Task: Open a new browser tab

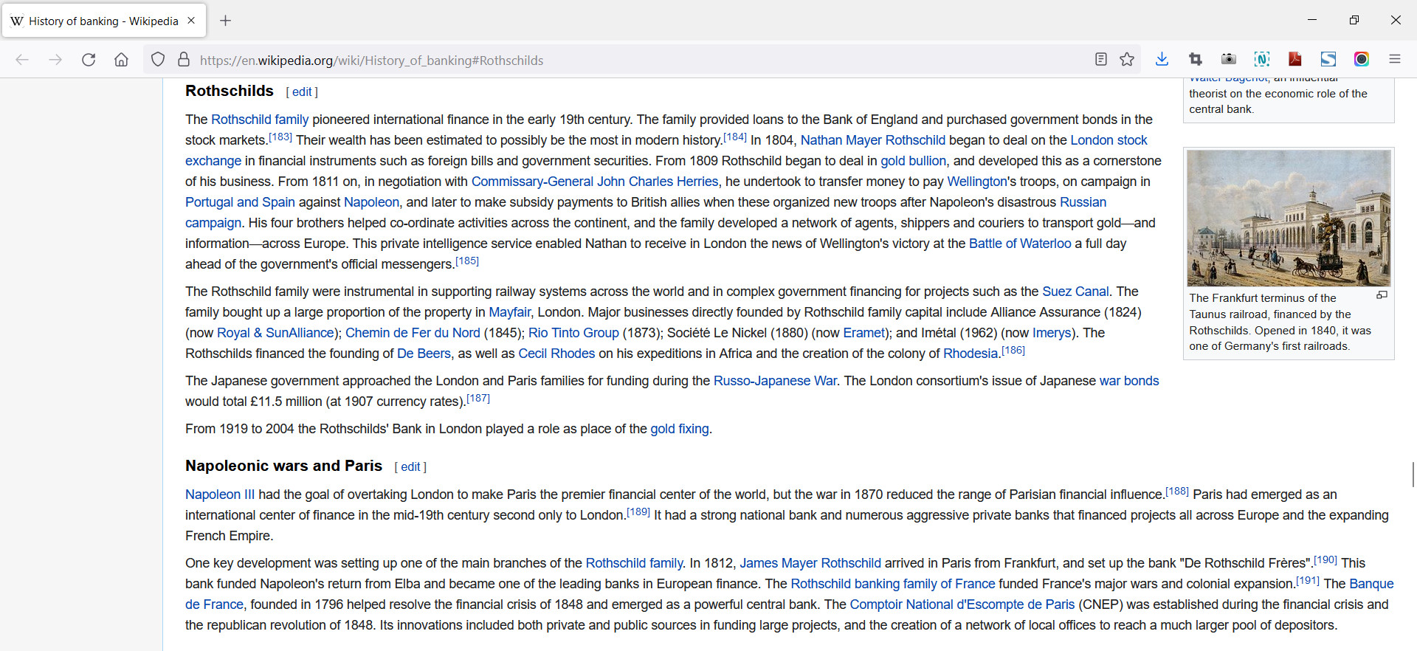Action: (x=226, y=21)
